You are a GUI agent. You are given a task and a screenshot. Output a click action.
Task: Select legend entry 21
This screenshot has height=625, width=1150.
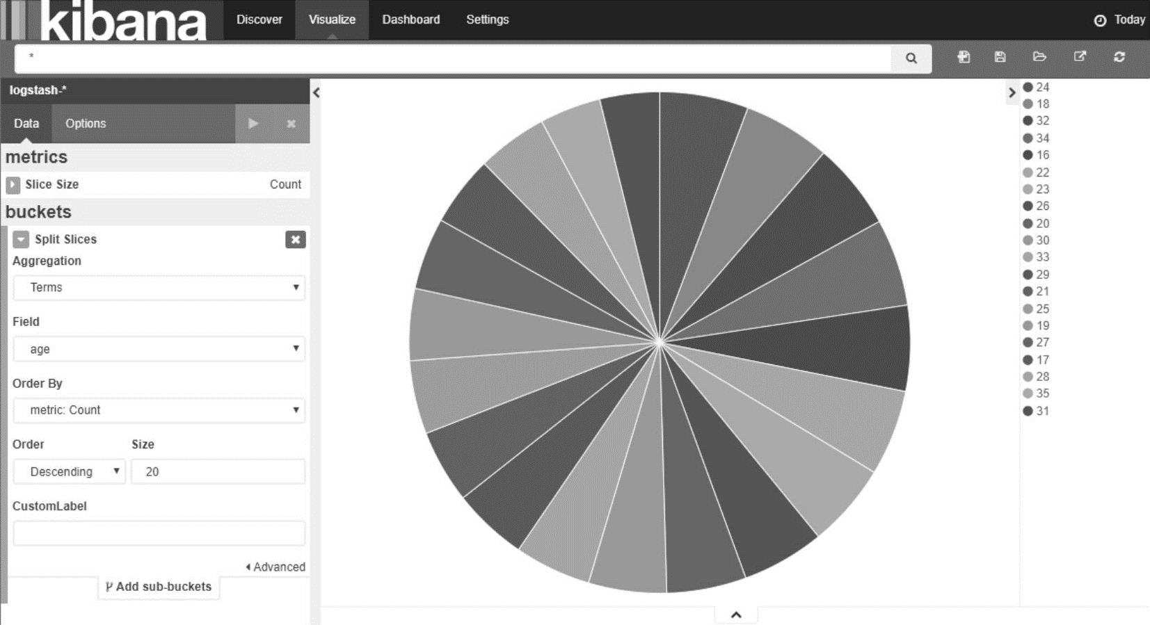point(1036,291)
